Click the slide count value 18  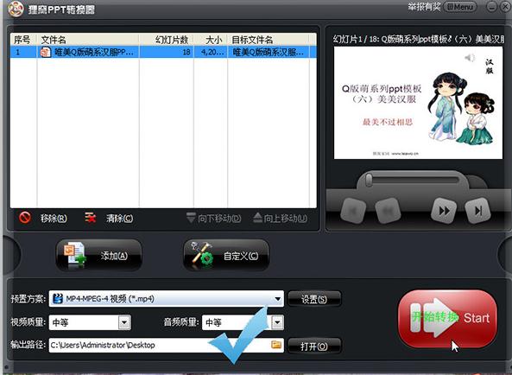[186, 52]
